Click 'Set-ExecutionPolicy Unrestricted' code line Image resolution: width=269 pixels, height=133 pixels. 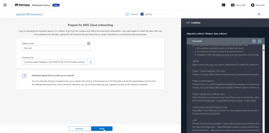(206, 114)
